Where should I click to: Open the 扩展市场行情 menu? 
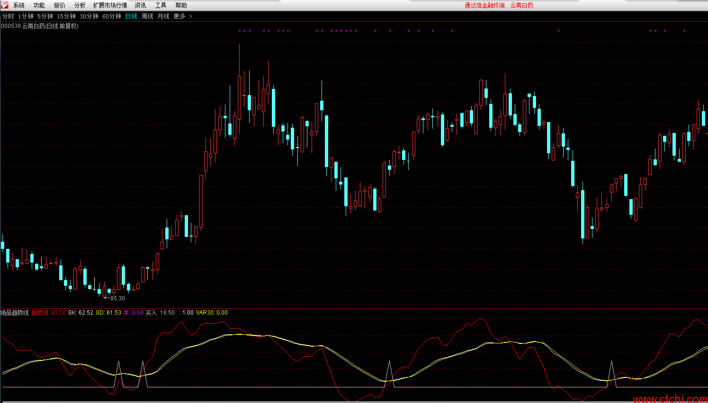tap(110, 5)
